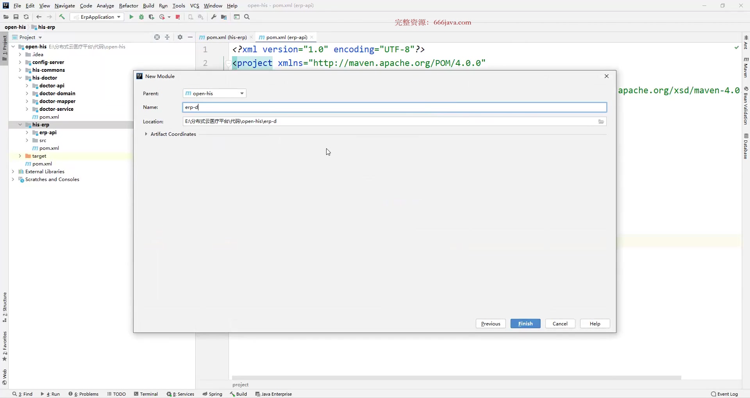This screenshot has width=750, height=398.
Task: Select Scratches and Consoles in the tree
Action: click(x=52, y=179)
